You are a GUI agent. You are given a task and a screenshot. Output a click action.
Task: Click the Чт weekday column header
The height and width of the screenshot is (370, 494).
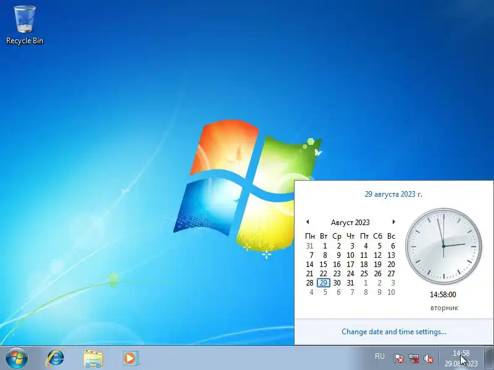[350, 236]
